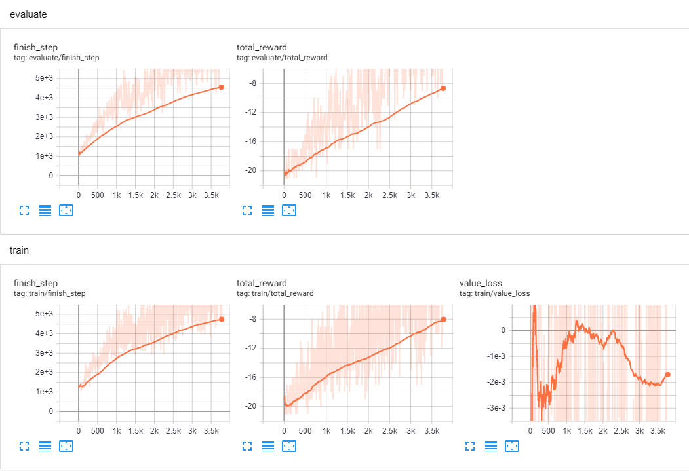Toggle y-axis log scale on evaluate total_reward
This screenshot has height=471, width=689.
click(x=268, y=210)
